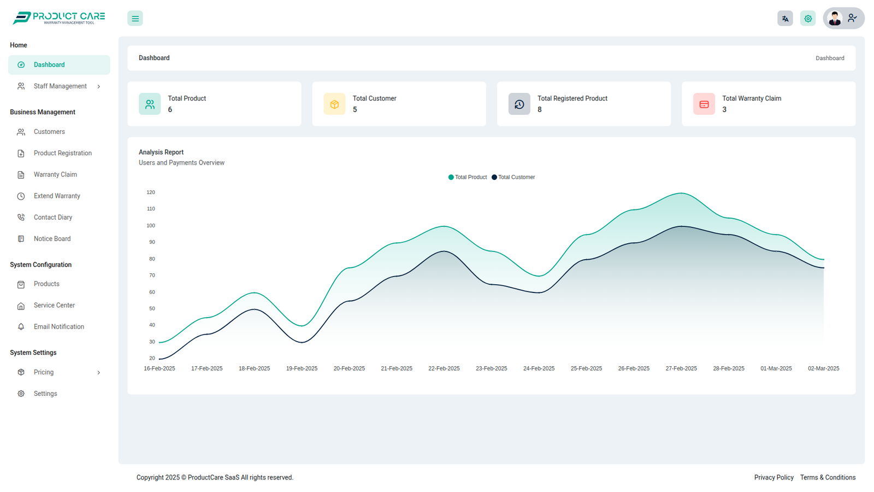Click the user profile avatar

pos(834,19)
